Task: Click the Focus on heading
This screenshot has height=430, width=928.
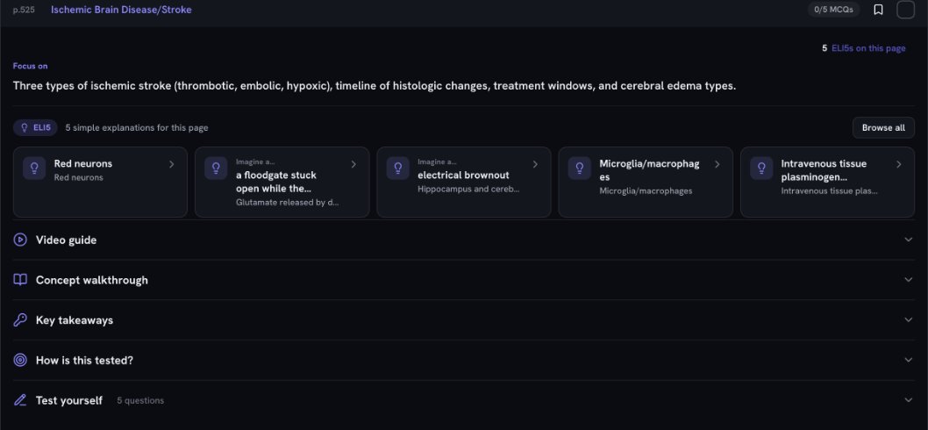Action: (30, 66)
